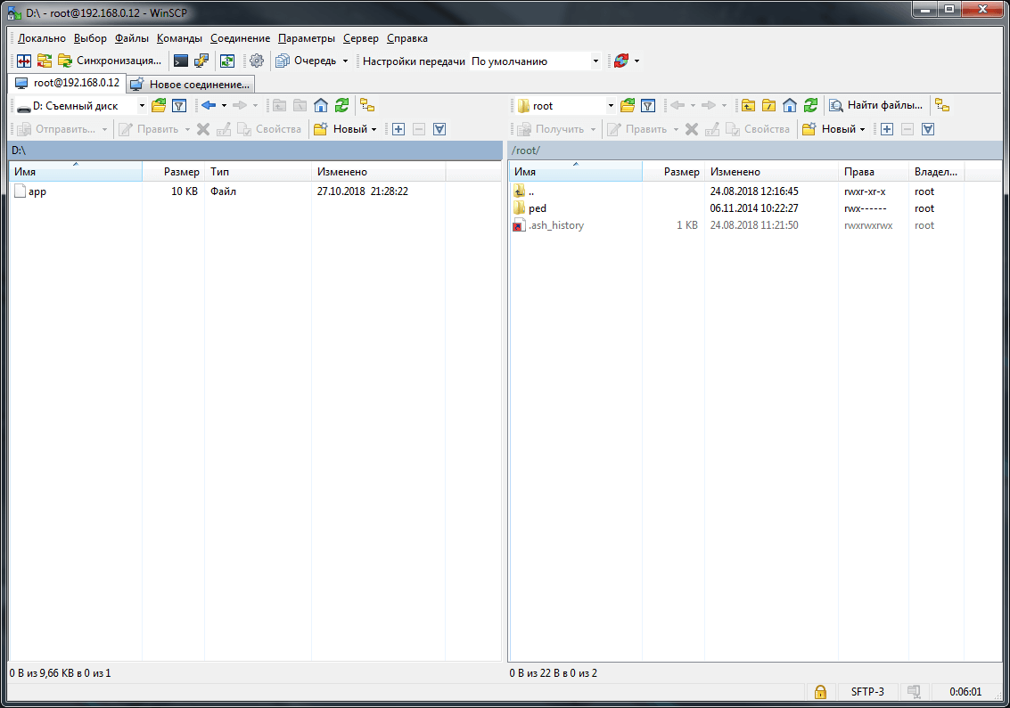Screen dimensions: 1010x708
Task: Go to local home directory icon
Action: 321,106
